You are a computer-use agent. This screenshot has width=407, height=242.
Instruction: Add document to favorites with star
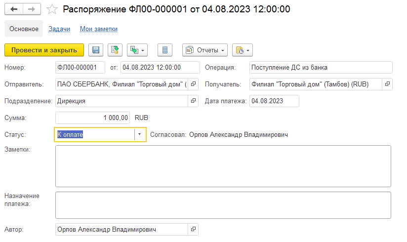pyautogui.click(x=51, y=9)
